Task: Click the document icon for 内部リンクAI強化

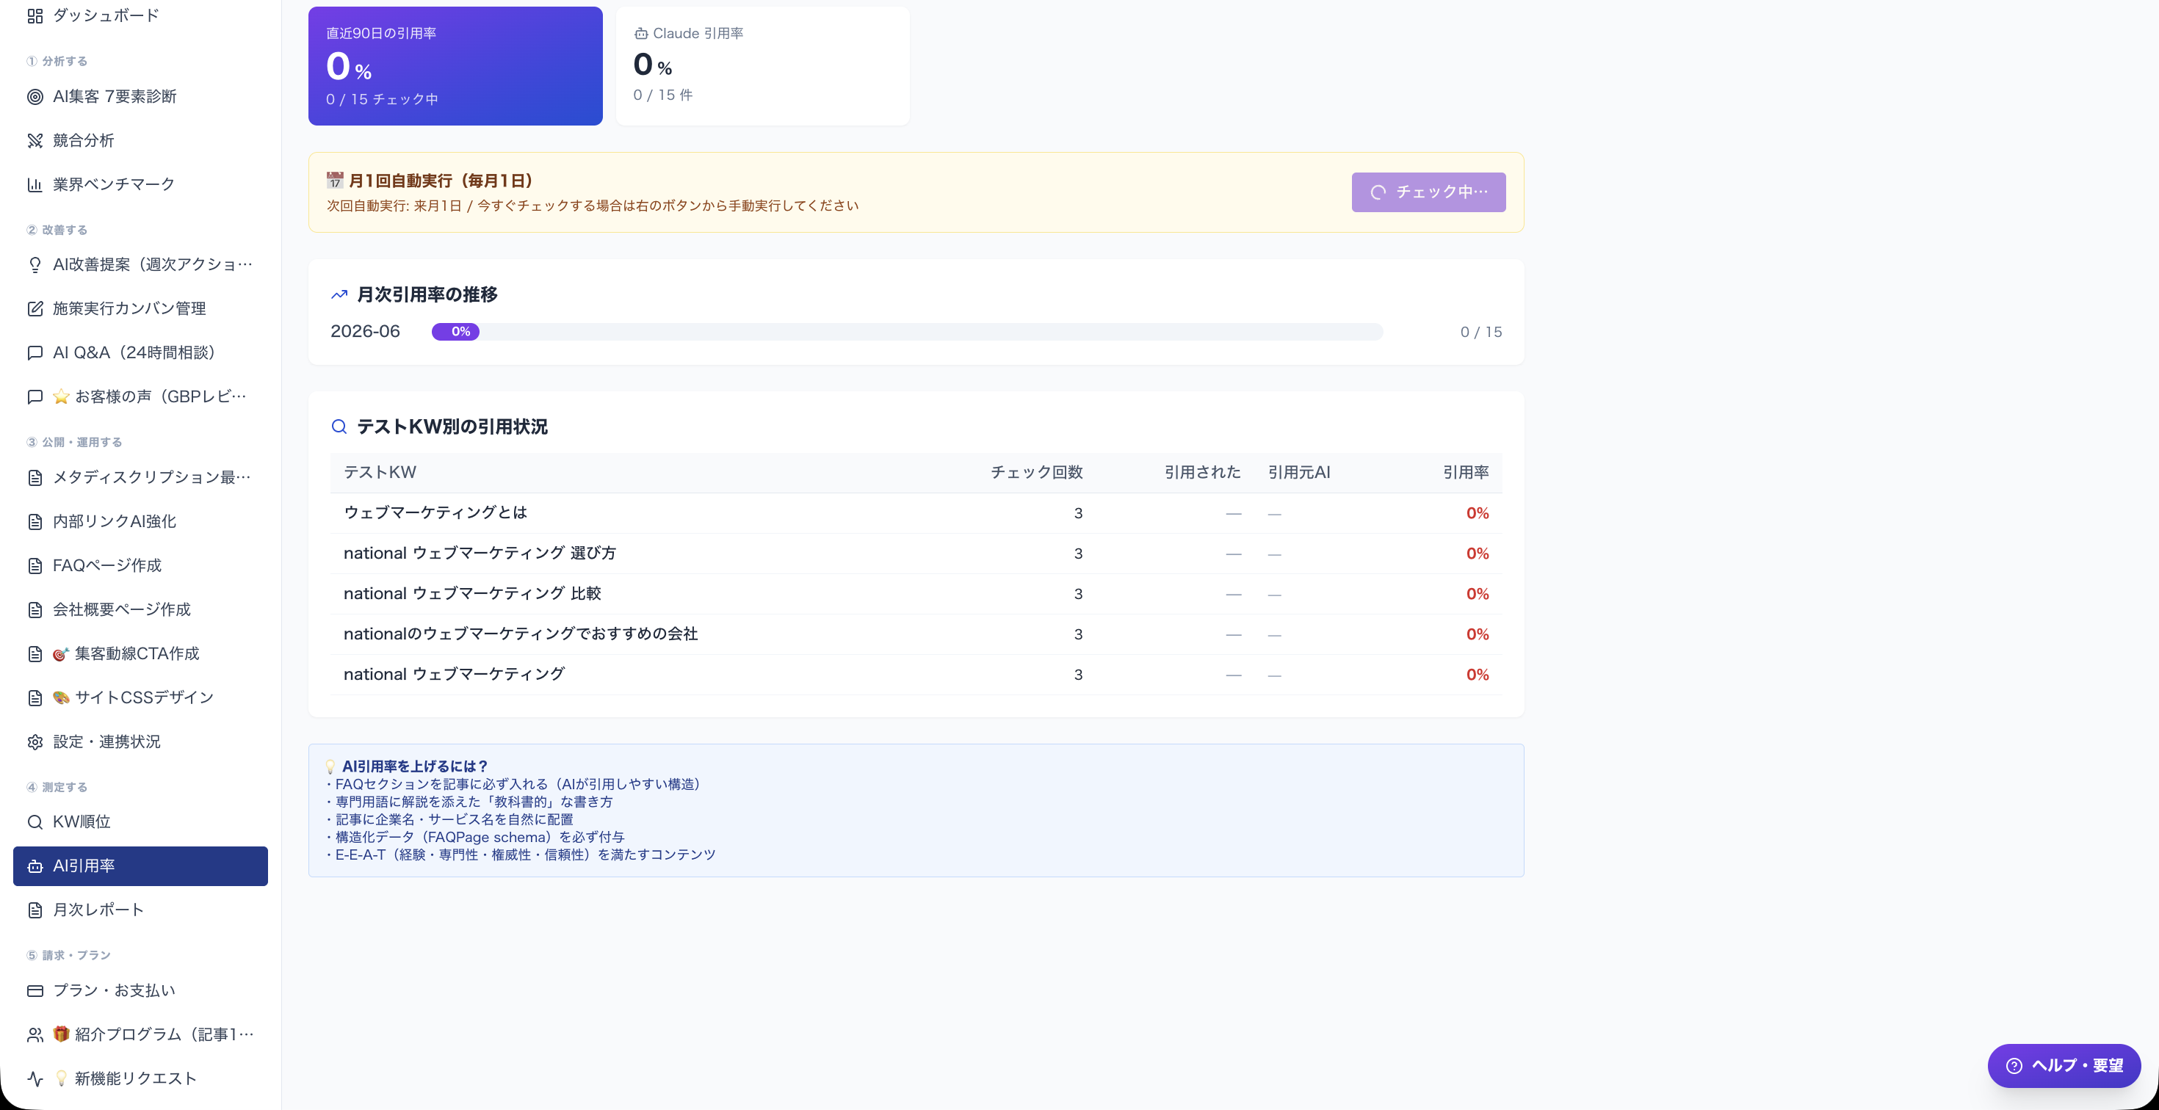Action: (35, 522)
